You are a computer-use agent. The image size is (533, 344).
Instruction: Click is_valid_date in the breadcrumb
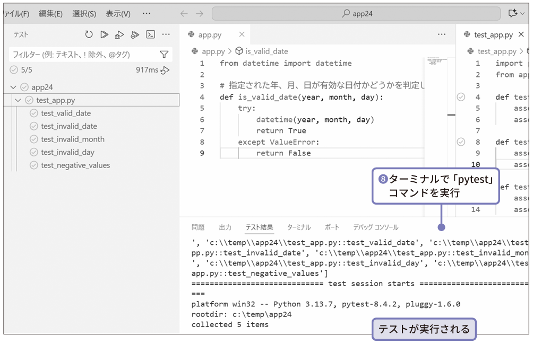(x=267, y=51)
